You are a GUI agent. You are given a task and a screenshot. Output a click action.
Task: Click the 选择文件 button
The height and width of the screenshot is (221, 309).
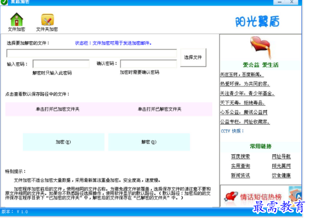[x=193, y=57]
